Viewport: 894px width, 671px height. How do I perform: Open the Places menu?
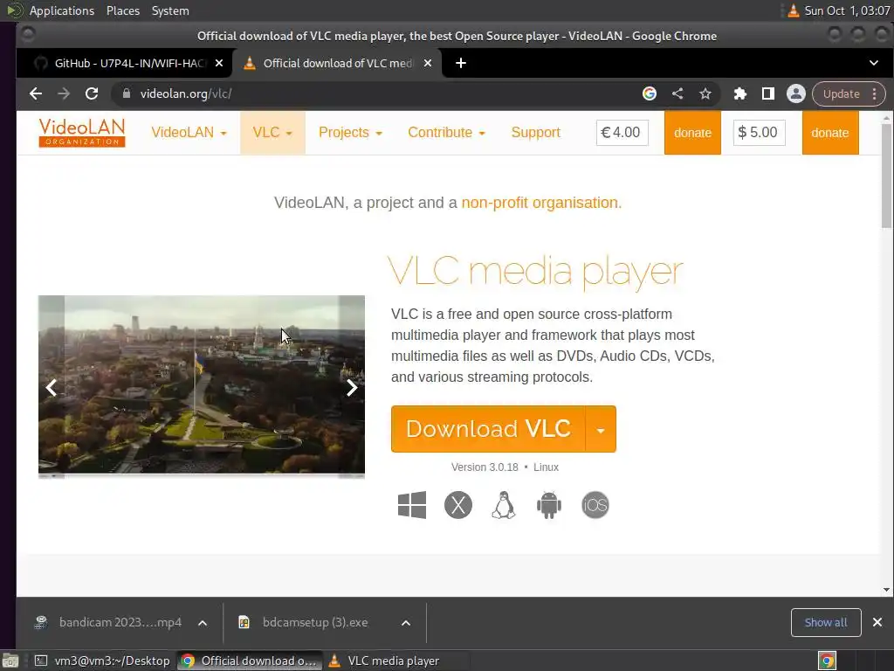coord(122,10)
